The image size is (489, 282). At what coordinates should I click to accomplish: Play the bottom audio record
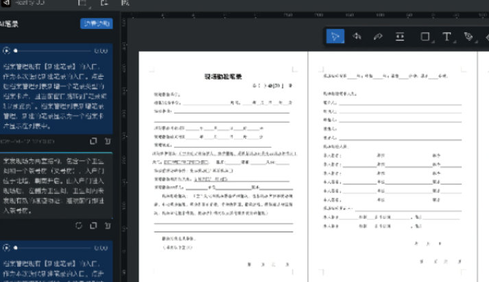coord(6,247)
